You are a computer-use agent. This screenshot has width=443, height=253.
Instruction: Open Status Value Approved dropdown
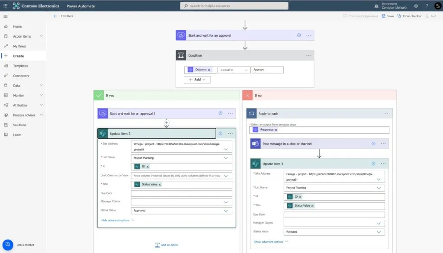point(226,211)
